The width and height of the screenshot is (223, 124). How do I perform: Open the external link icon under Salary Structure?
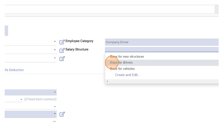pyautogui.click(x=62, y=59)
